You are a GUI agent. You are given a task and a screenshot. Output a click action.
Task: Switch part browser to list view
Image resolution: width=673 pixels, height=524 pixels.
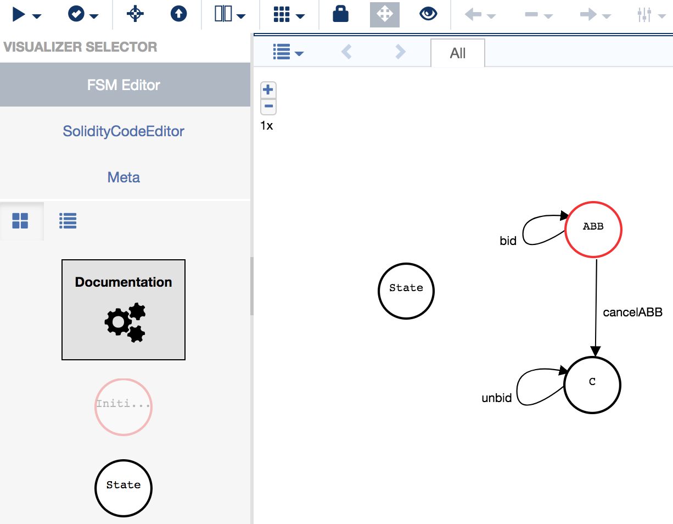pyautogui.click(x=68, y=221)
